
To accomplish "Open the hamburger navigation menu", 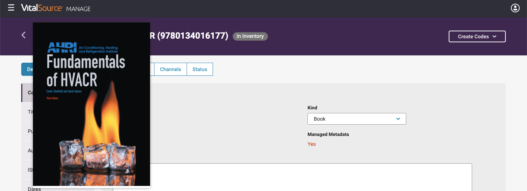I will [x=11, y=8].
